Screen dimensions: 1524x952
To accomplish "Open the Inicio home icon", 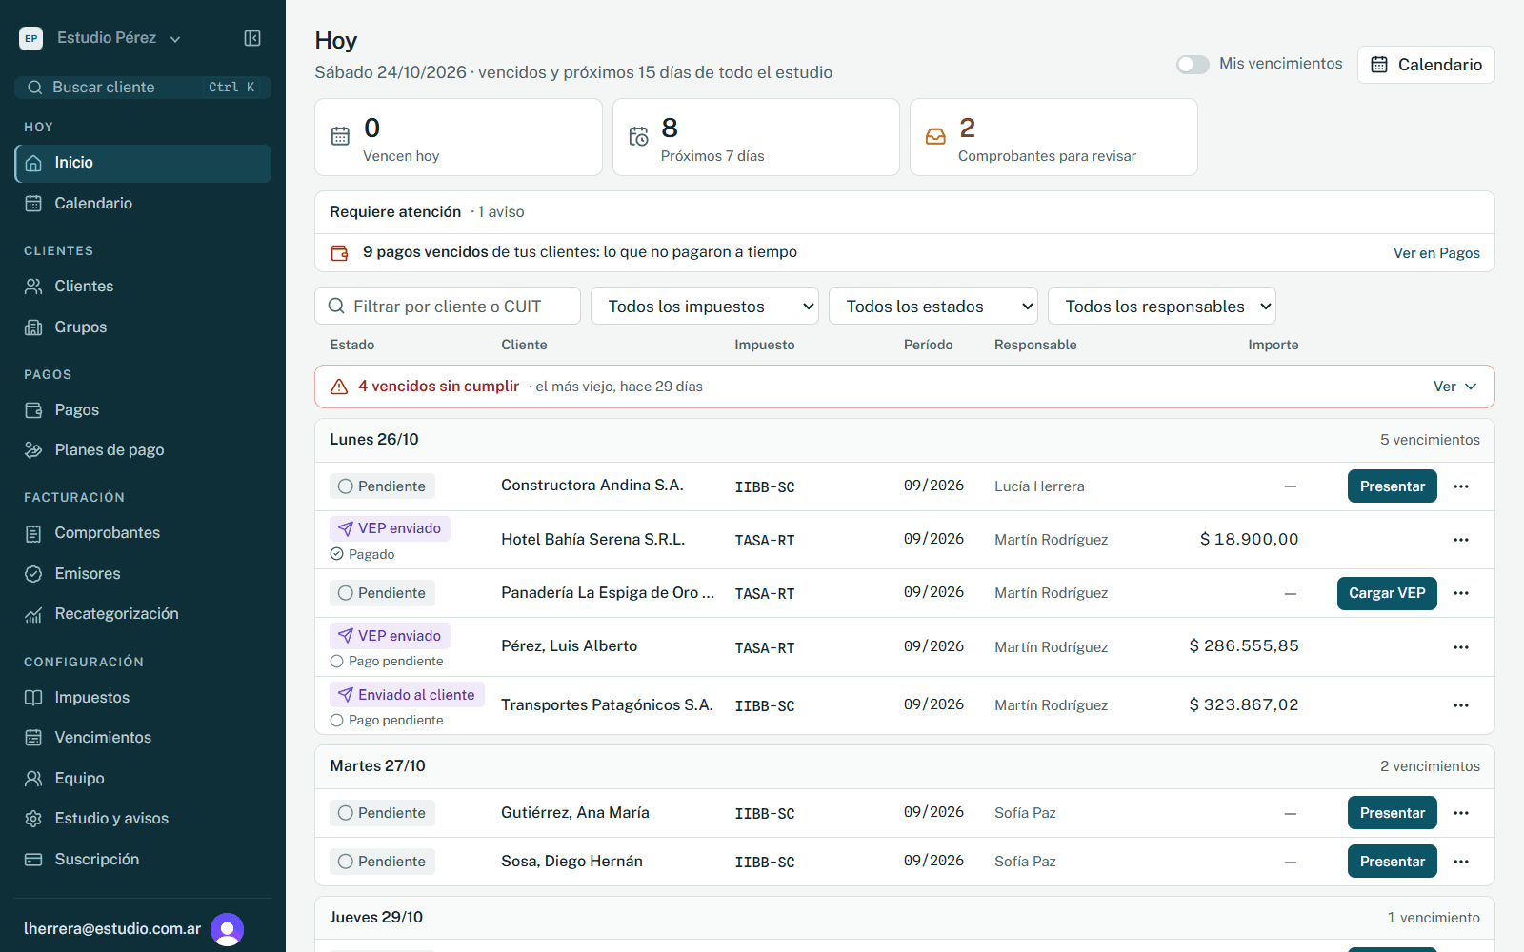I will [33, 163].
